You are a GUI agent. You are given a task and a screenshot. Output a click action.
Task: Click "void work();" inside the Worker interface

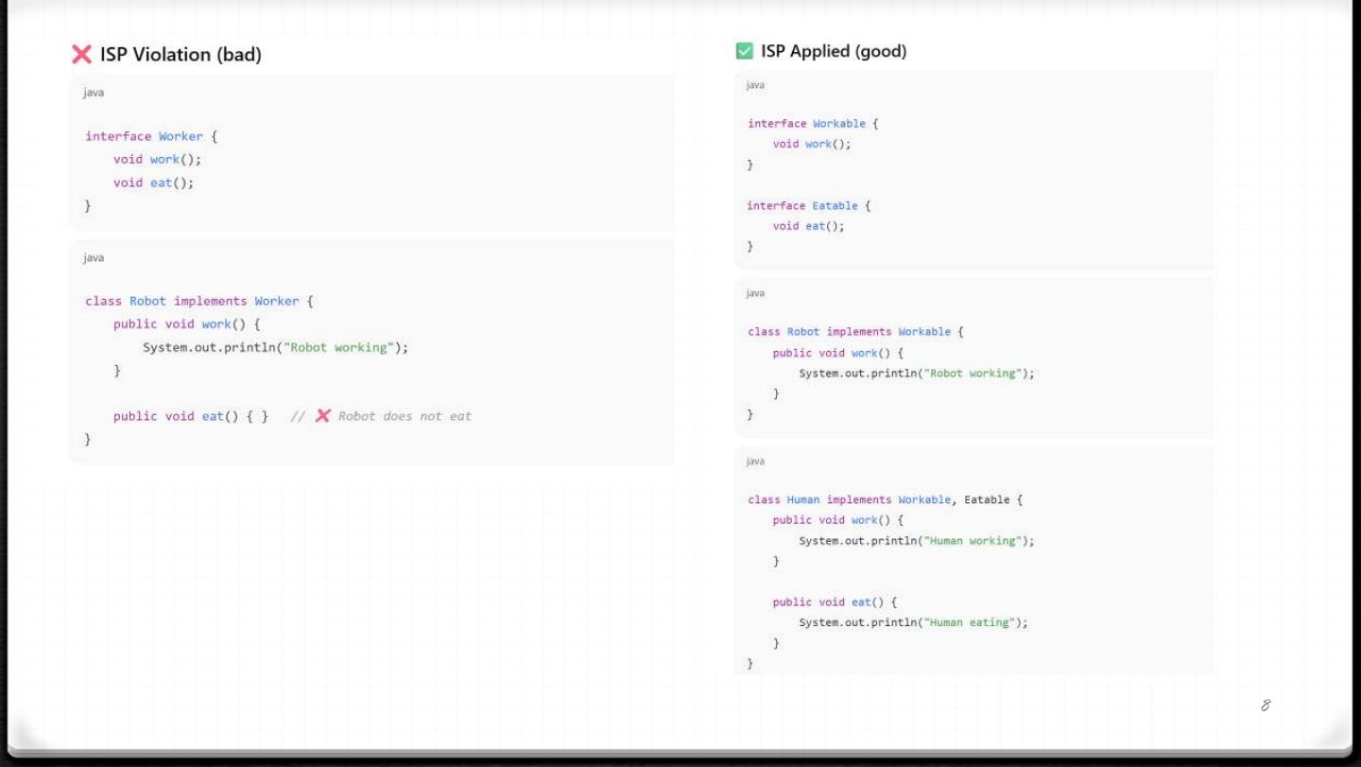157,159
